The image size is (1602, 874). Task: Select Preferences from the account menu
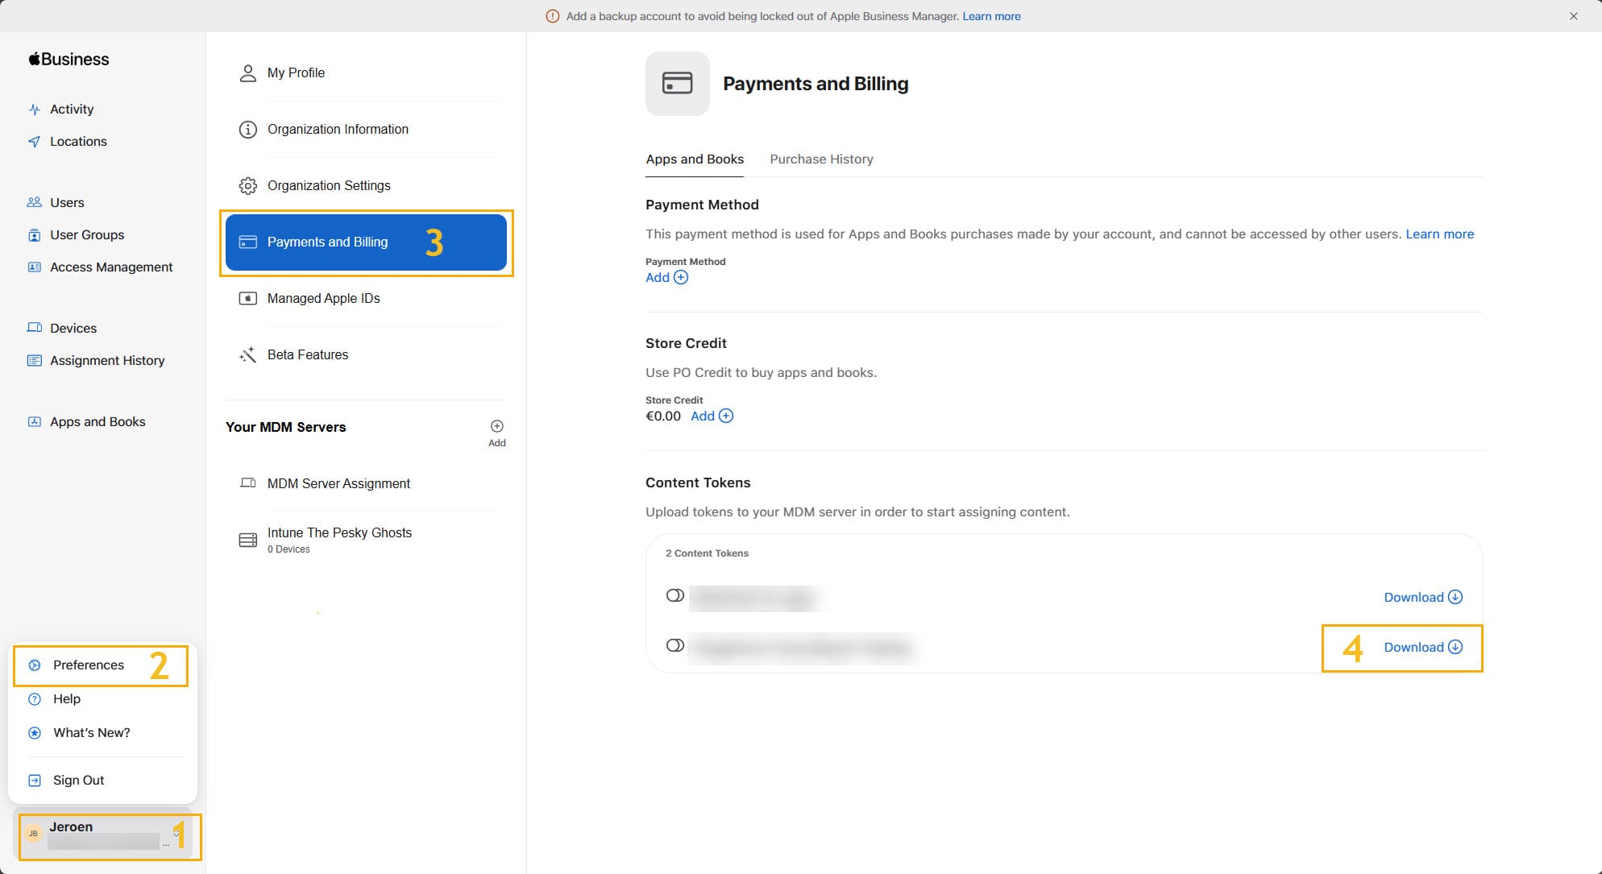coord(88,665)
